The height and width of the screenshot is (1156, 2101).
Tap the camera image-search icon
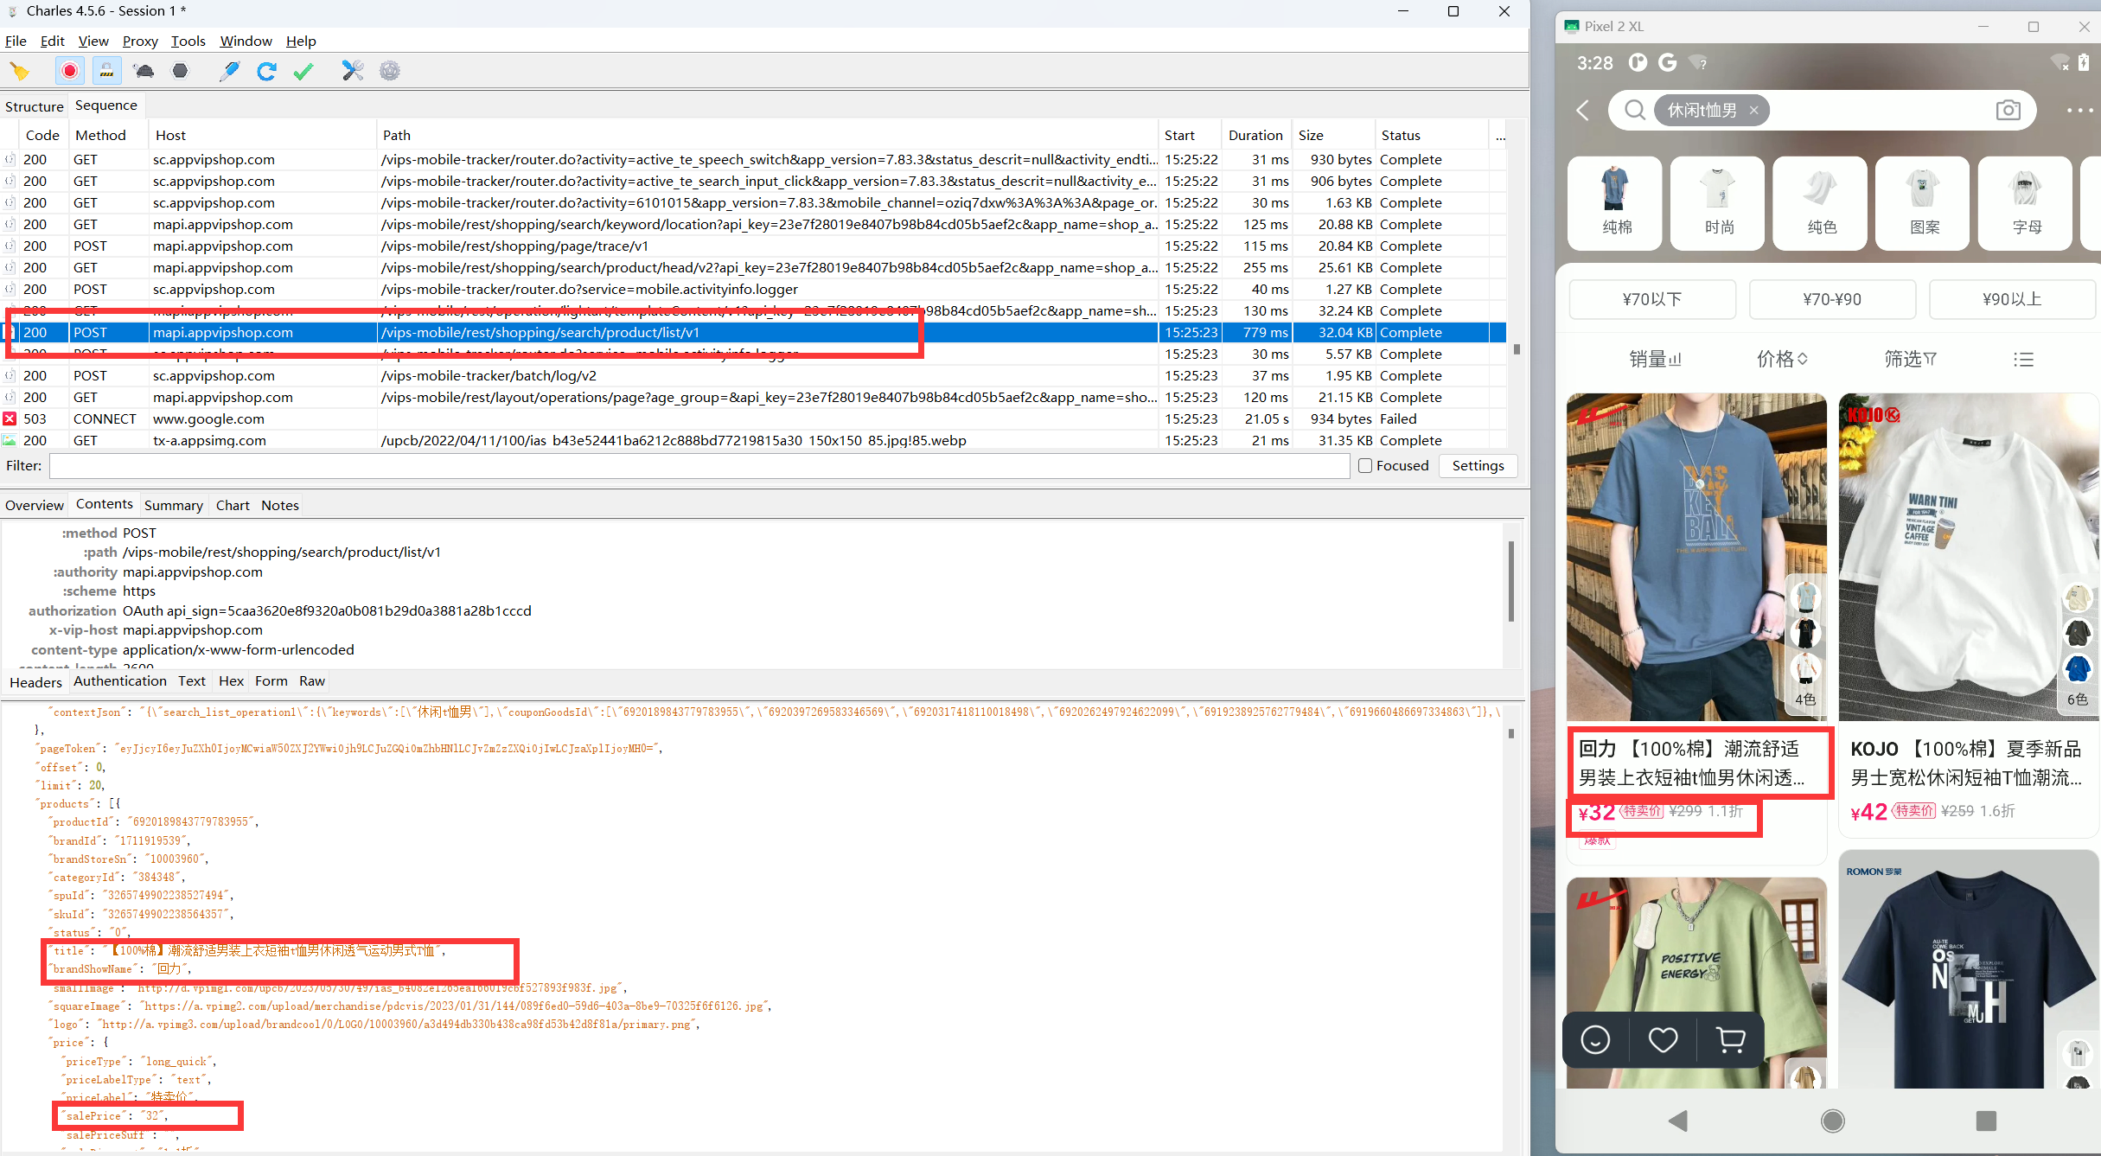tap(2008, 111)
